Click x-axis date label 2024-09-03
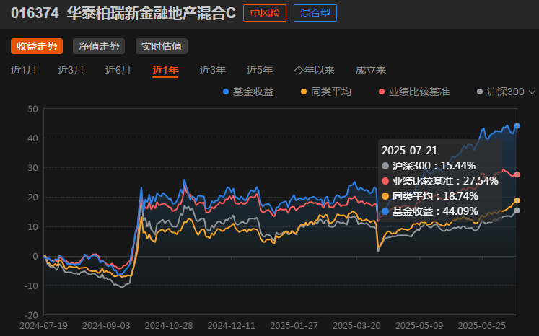Viewport: 539px width, 336px height. [x=106, y=326]
